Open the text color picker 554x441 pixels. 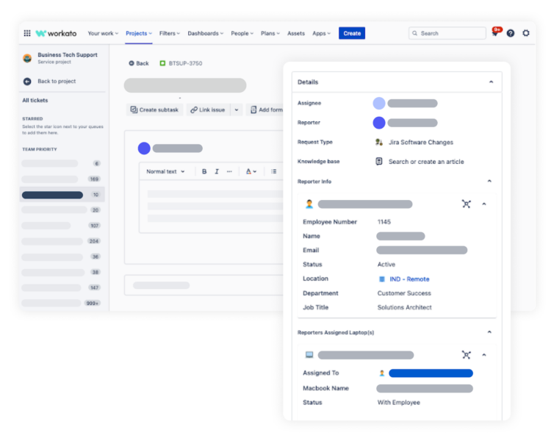pyautogui.click(x=251, y=171)
